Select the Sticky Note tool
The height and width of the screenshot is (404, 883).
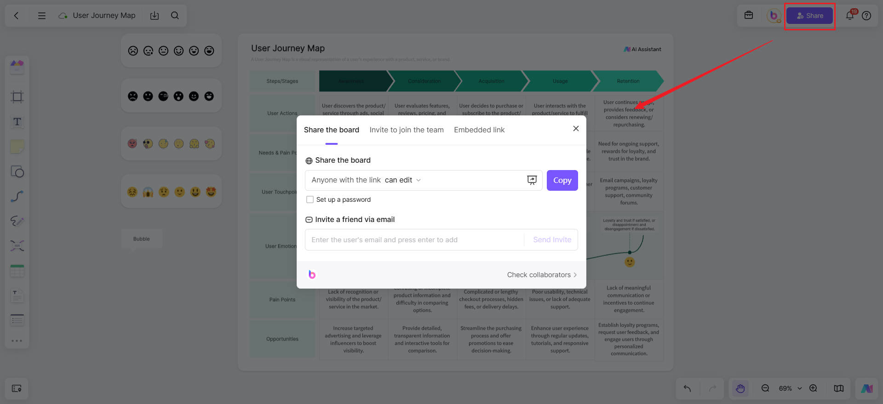(x=17, y=147)
